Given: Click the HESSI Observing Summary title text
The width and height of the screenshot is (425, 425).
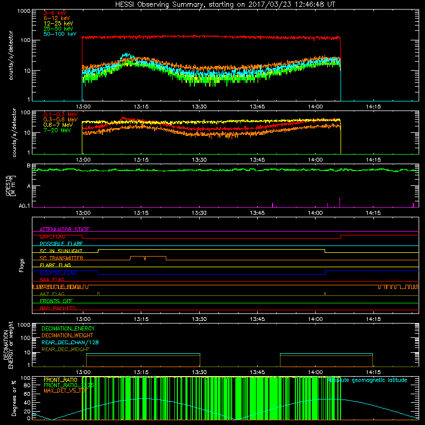Looking at the screenshot, I should (x=225, y=5).
